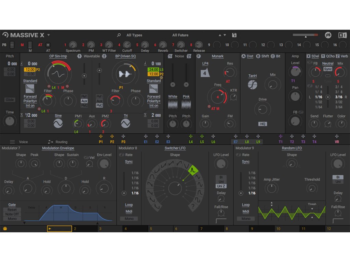Open the MASSIVE X main menu arrow
This screenshot has width=350, height=262.
point(49,35)
